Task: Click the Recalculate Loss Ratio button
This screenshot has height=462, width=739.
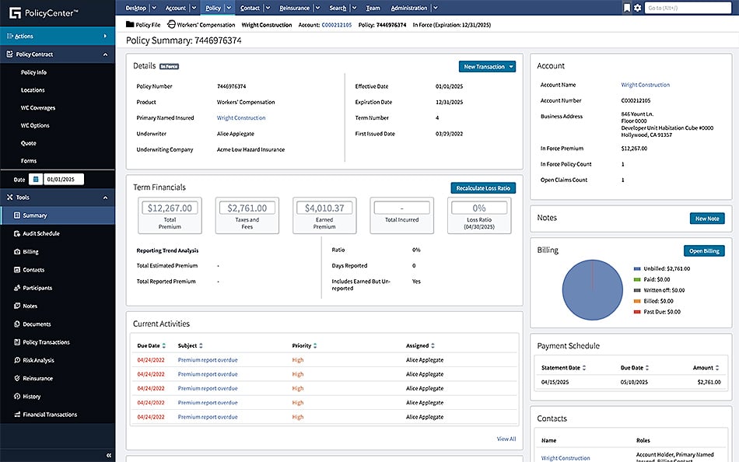Action: [482, 188]
